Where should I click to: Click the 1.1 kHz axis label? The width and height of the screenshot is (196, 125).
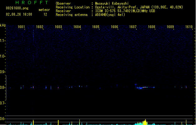click(2, 41)
